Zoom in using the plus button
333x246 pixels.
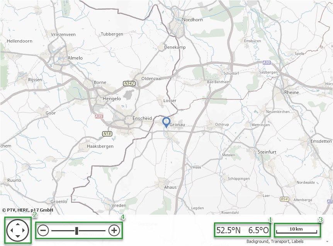(114, 230)
